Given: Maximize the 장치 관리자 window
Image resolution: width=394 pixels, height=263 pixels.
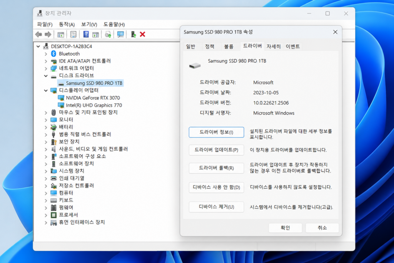Looking at the screenshot, I should tap(328, 13).
